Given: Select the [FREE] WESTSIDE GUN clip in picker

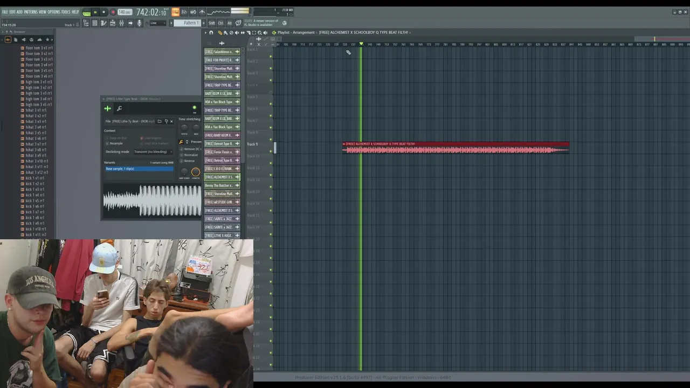Looking at the screenshot, I should click(x=222, y=202).
